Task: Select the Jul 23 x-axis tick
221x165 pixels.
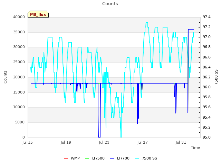Action: coord(104,142)
